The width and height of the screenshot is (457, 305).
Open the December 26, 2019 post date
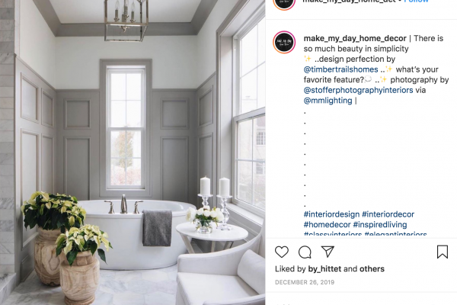coord(305,282)
